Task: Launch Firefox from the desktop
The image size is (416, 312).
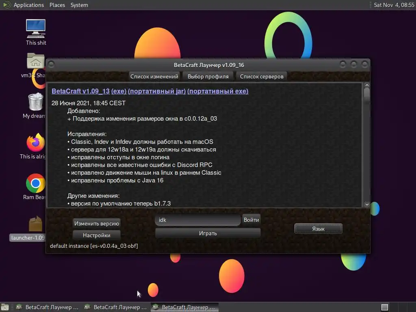Action: tap(36, 142)
